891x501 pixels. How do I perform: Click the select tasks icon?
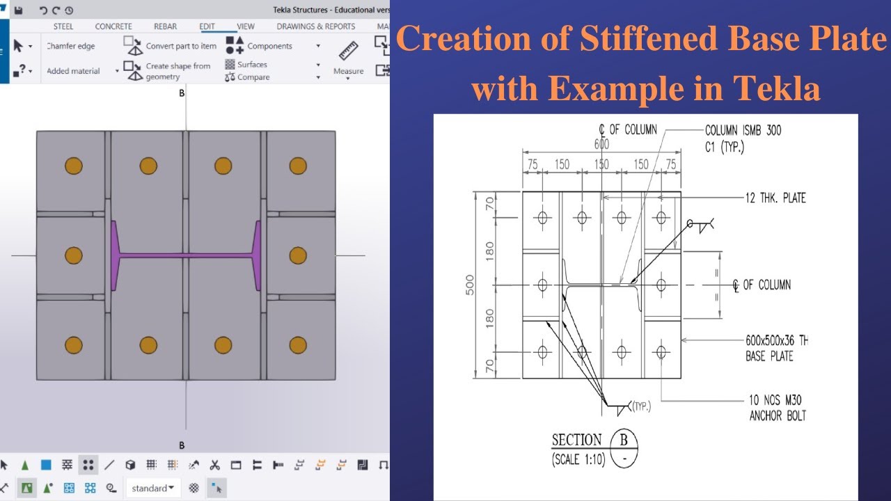point(111,488)
